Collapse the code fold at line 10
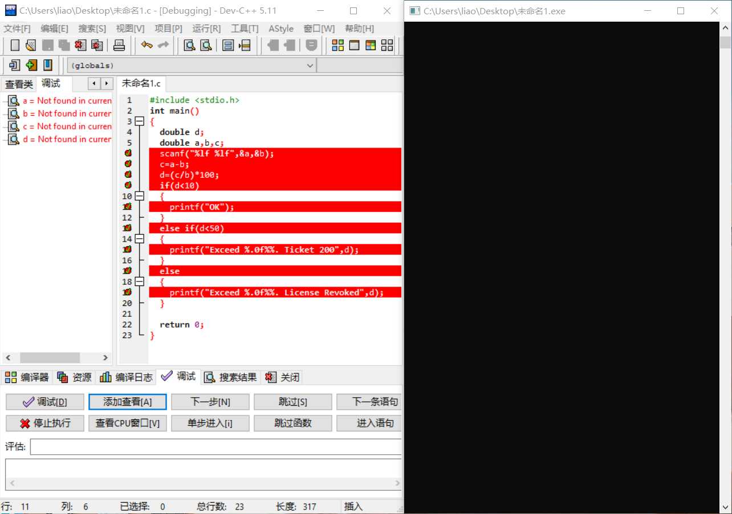This screenshot has width=732, height=514. pyautogui.click(x=140, y=196)
